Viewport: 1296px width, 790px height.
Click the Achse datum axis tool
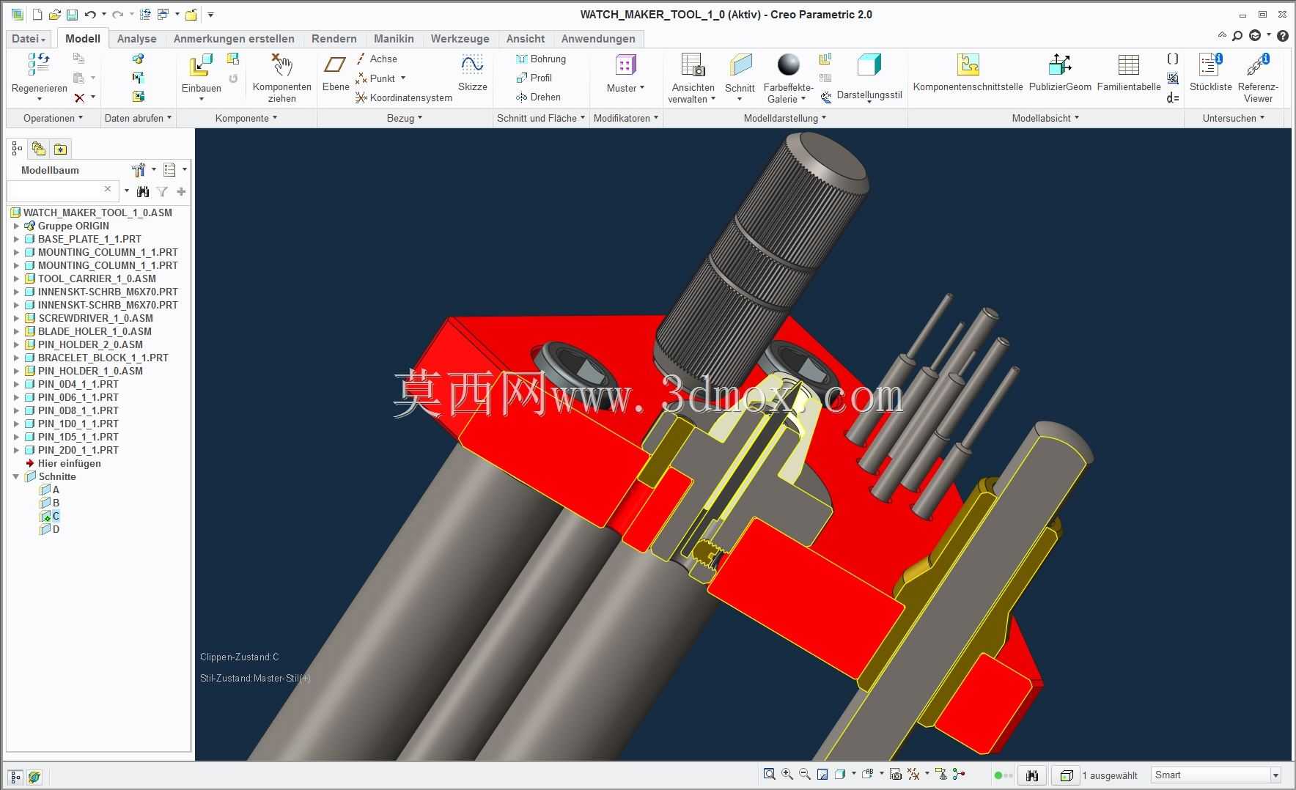click(x=376, y=59)
